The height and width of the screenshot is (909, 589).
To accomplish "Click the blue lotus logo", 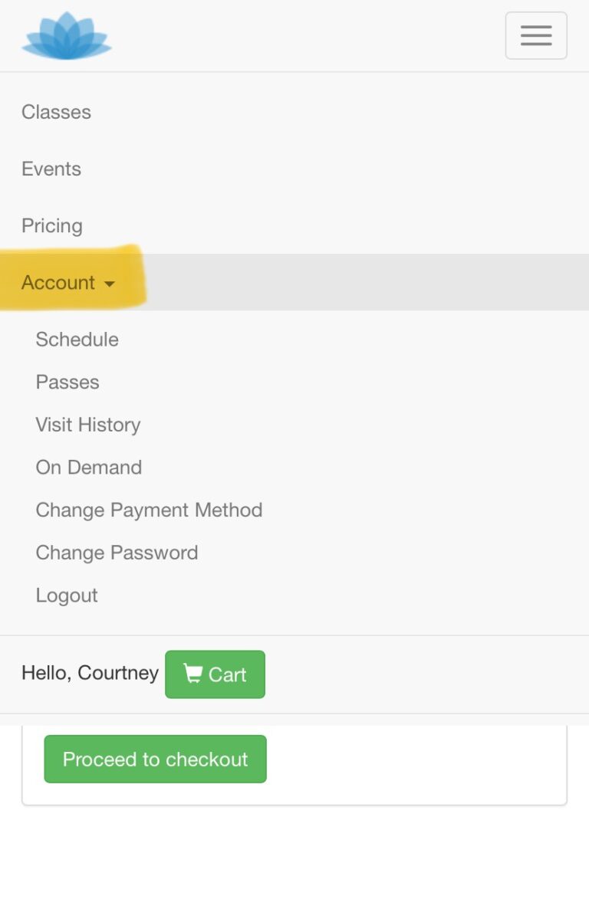I will point(67,36).
